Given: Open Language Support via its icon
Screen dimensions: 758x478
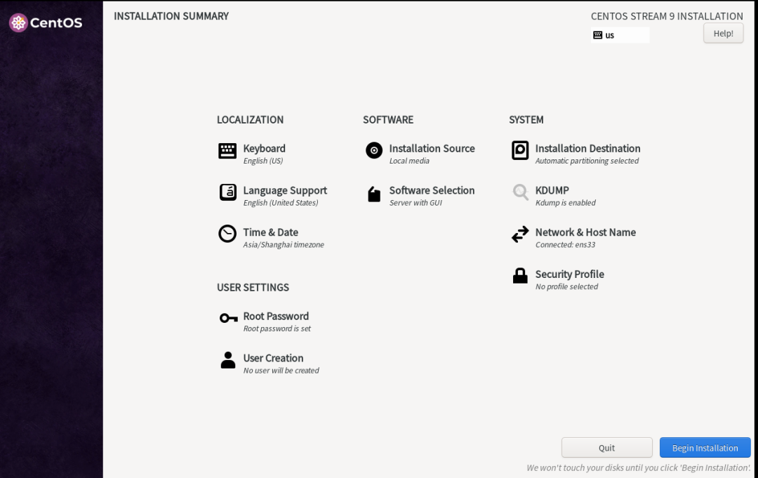Looking at the screenshot, I should [x=227, y=192].
